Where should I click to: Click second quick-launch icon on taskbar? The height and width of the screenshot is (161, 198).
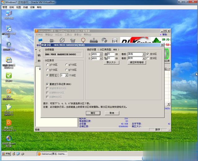[18, 154]
